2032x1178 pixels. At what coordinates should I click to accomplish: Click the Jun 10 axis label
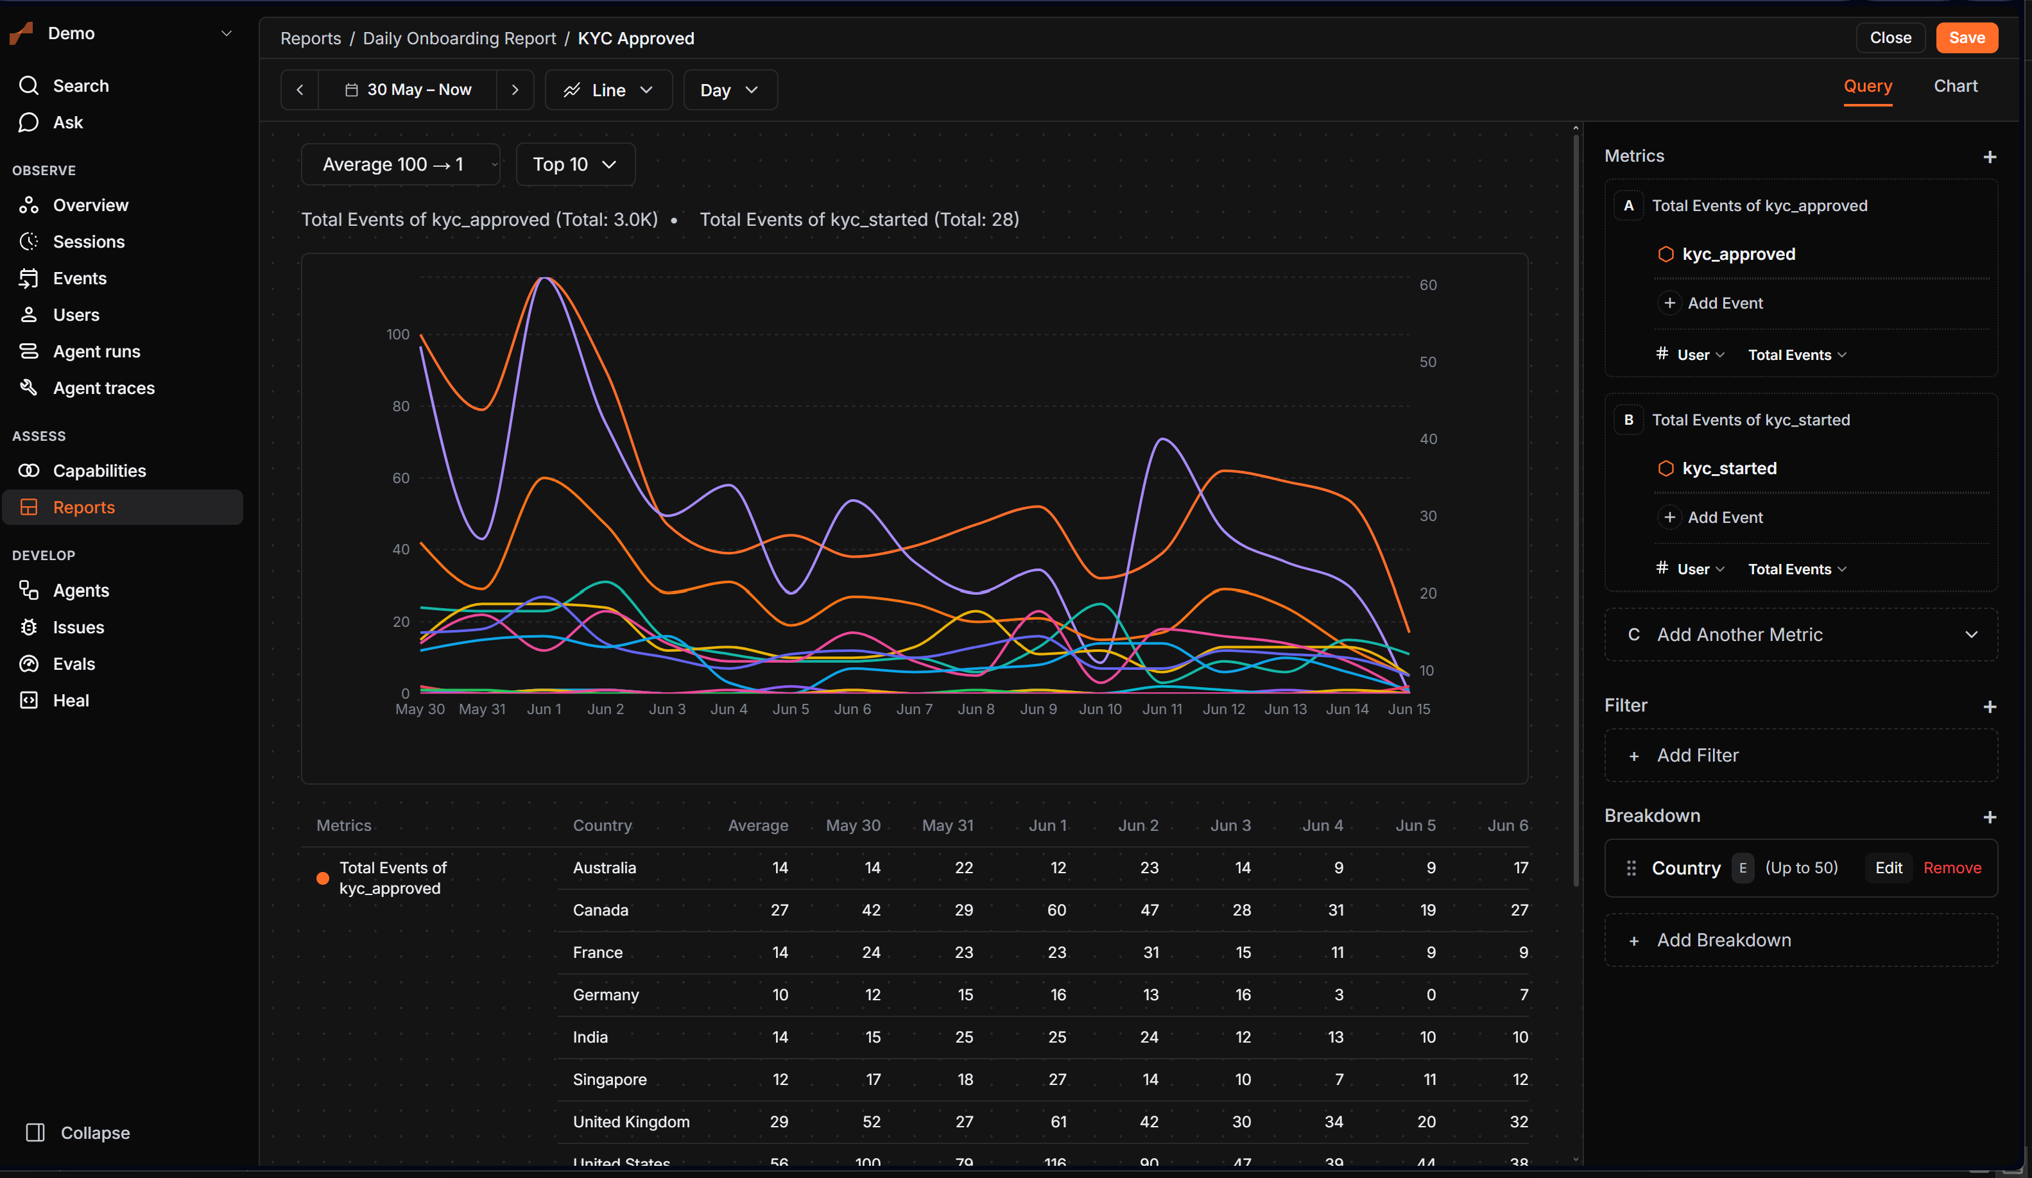tap(1100, 710)
